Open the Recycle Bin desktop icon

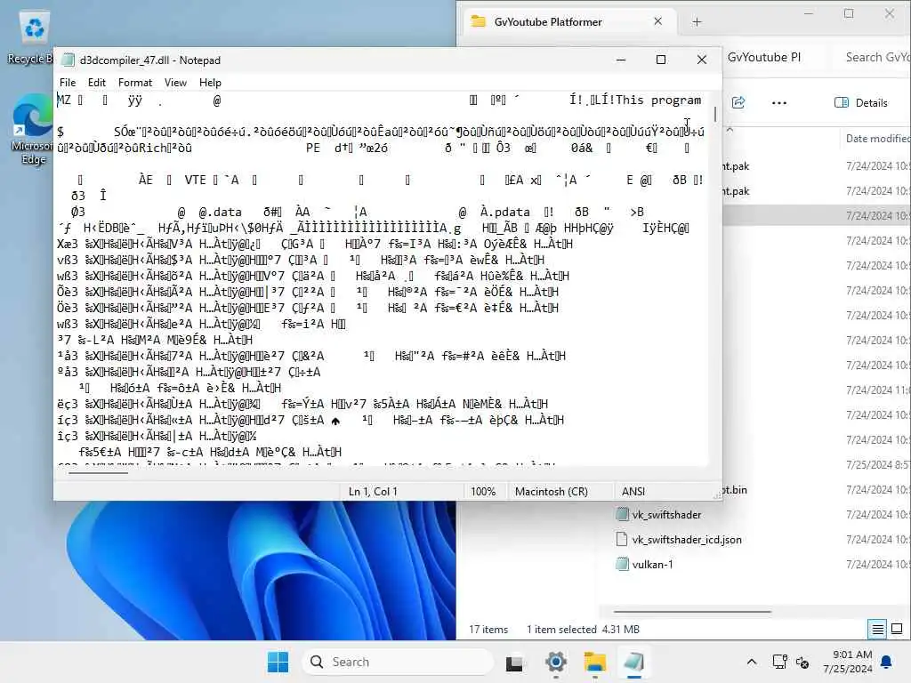(32, 37)
